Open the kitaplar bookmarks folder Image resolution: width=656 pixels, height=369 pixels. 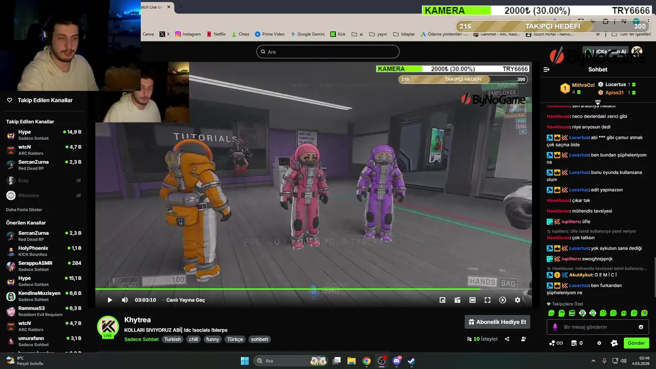pos(404,34)
